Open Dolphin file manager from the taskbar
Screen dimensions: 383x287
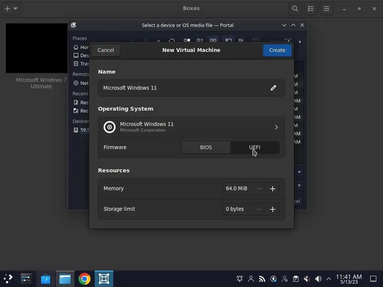click(x=65, y=279)
